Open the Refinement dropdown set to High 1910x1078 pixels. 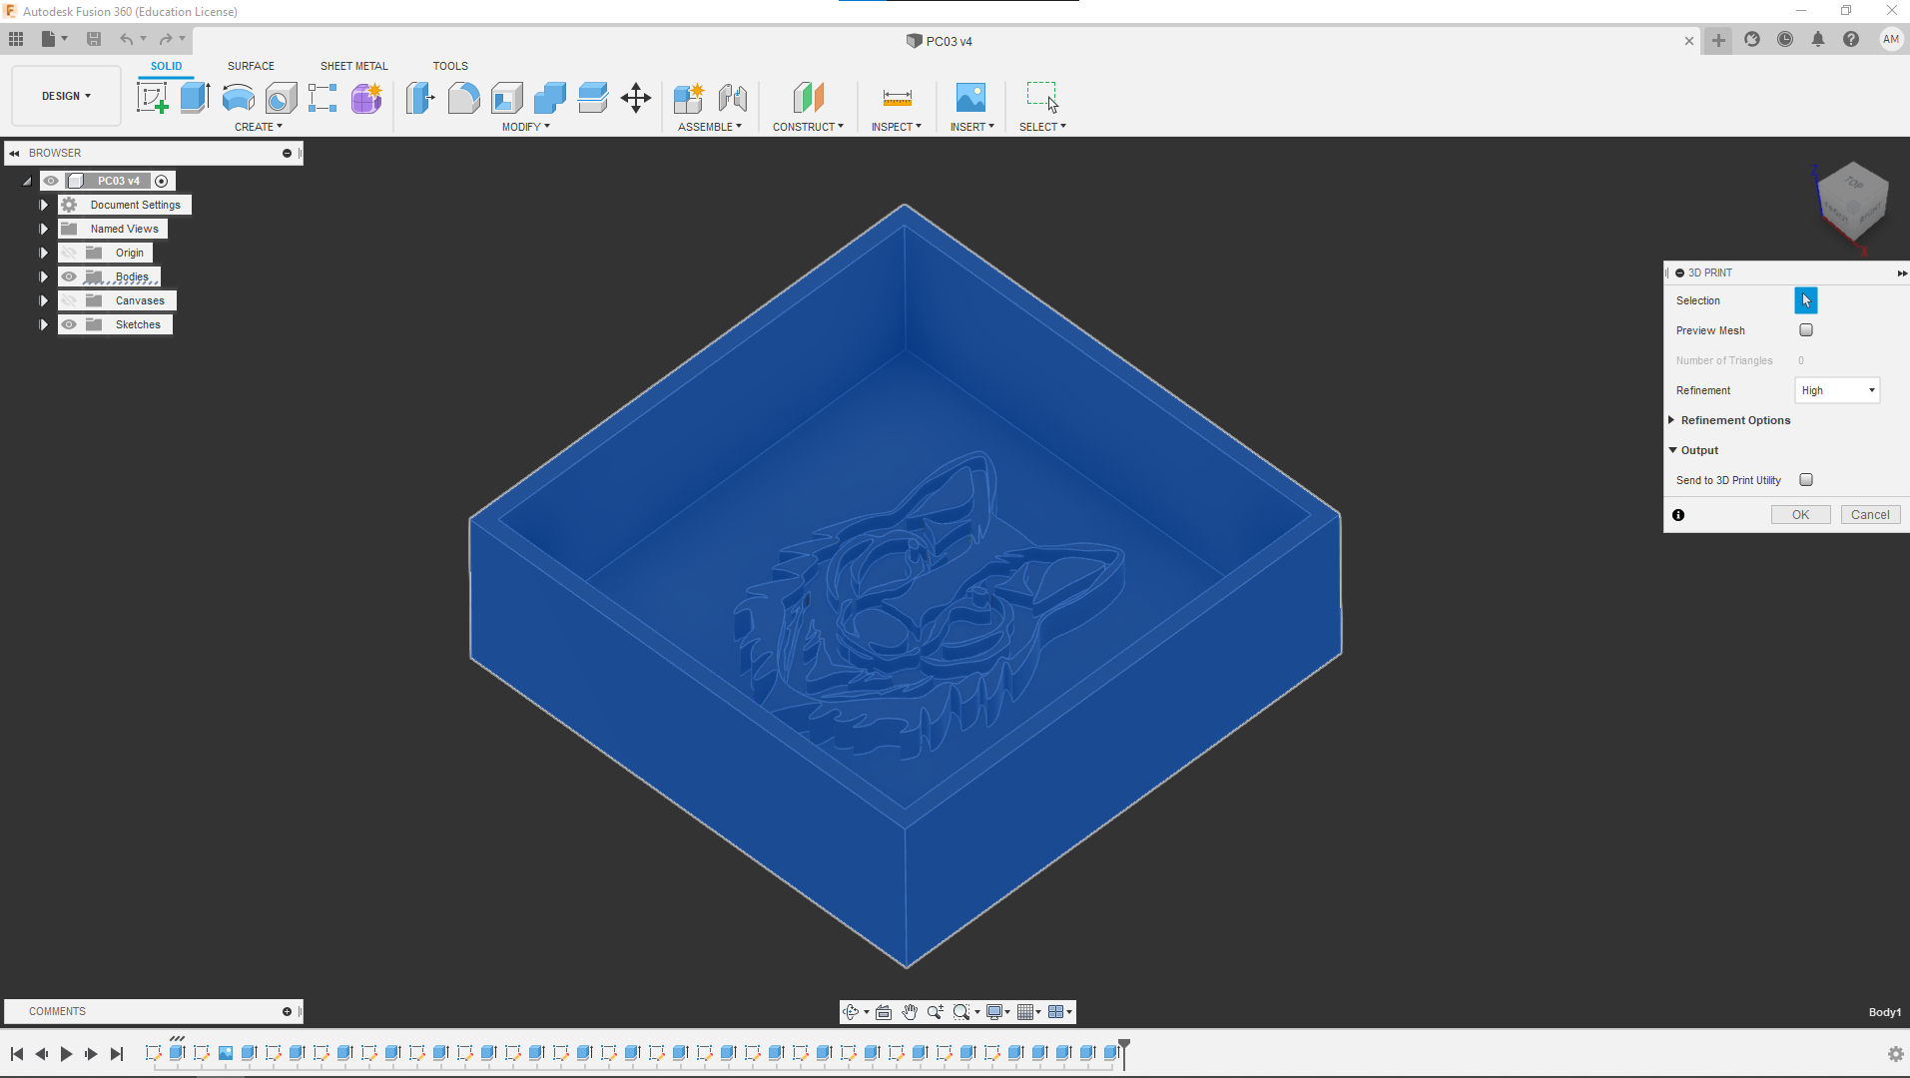coord(1838,390)
